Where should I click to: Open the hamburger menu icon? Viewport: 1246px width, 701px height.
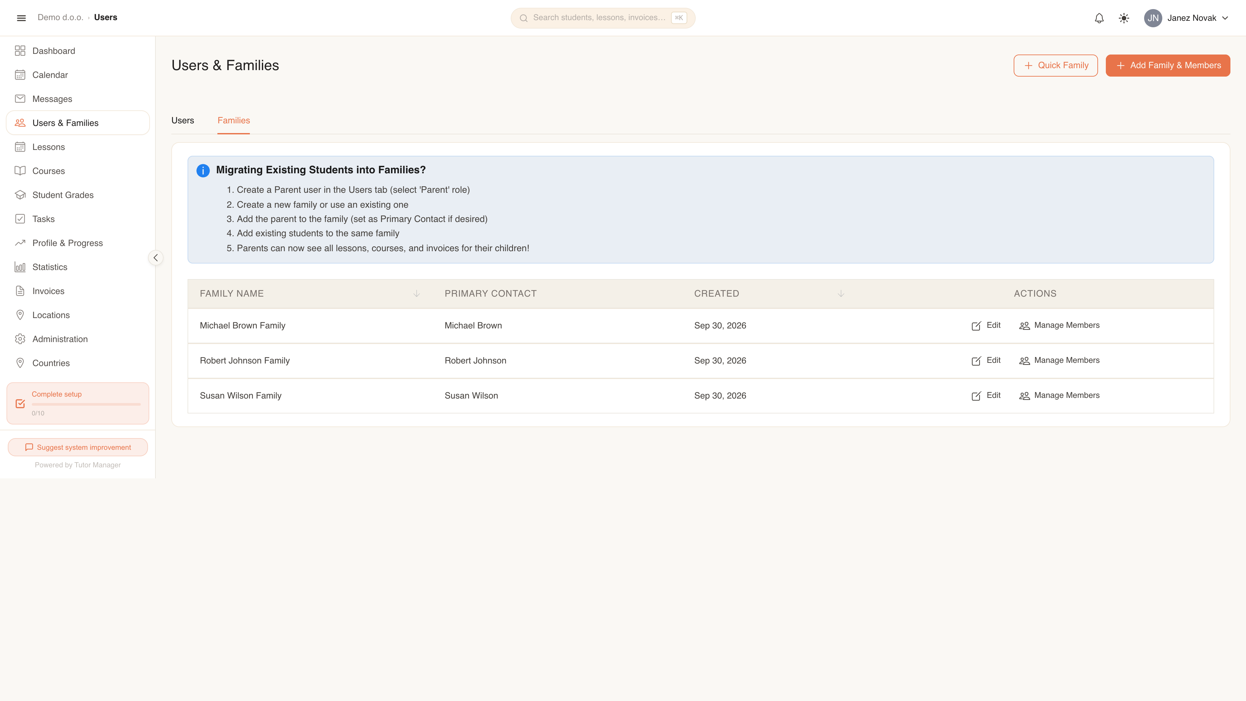point(21,18)
